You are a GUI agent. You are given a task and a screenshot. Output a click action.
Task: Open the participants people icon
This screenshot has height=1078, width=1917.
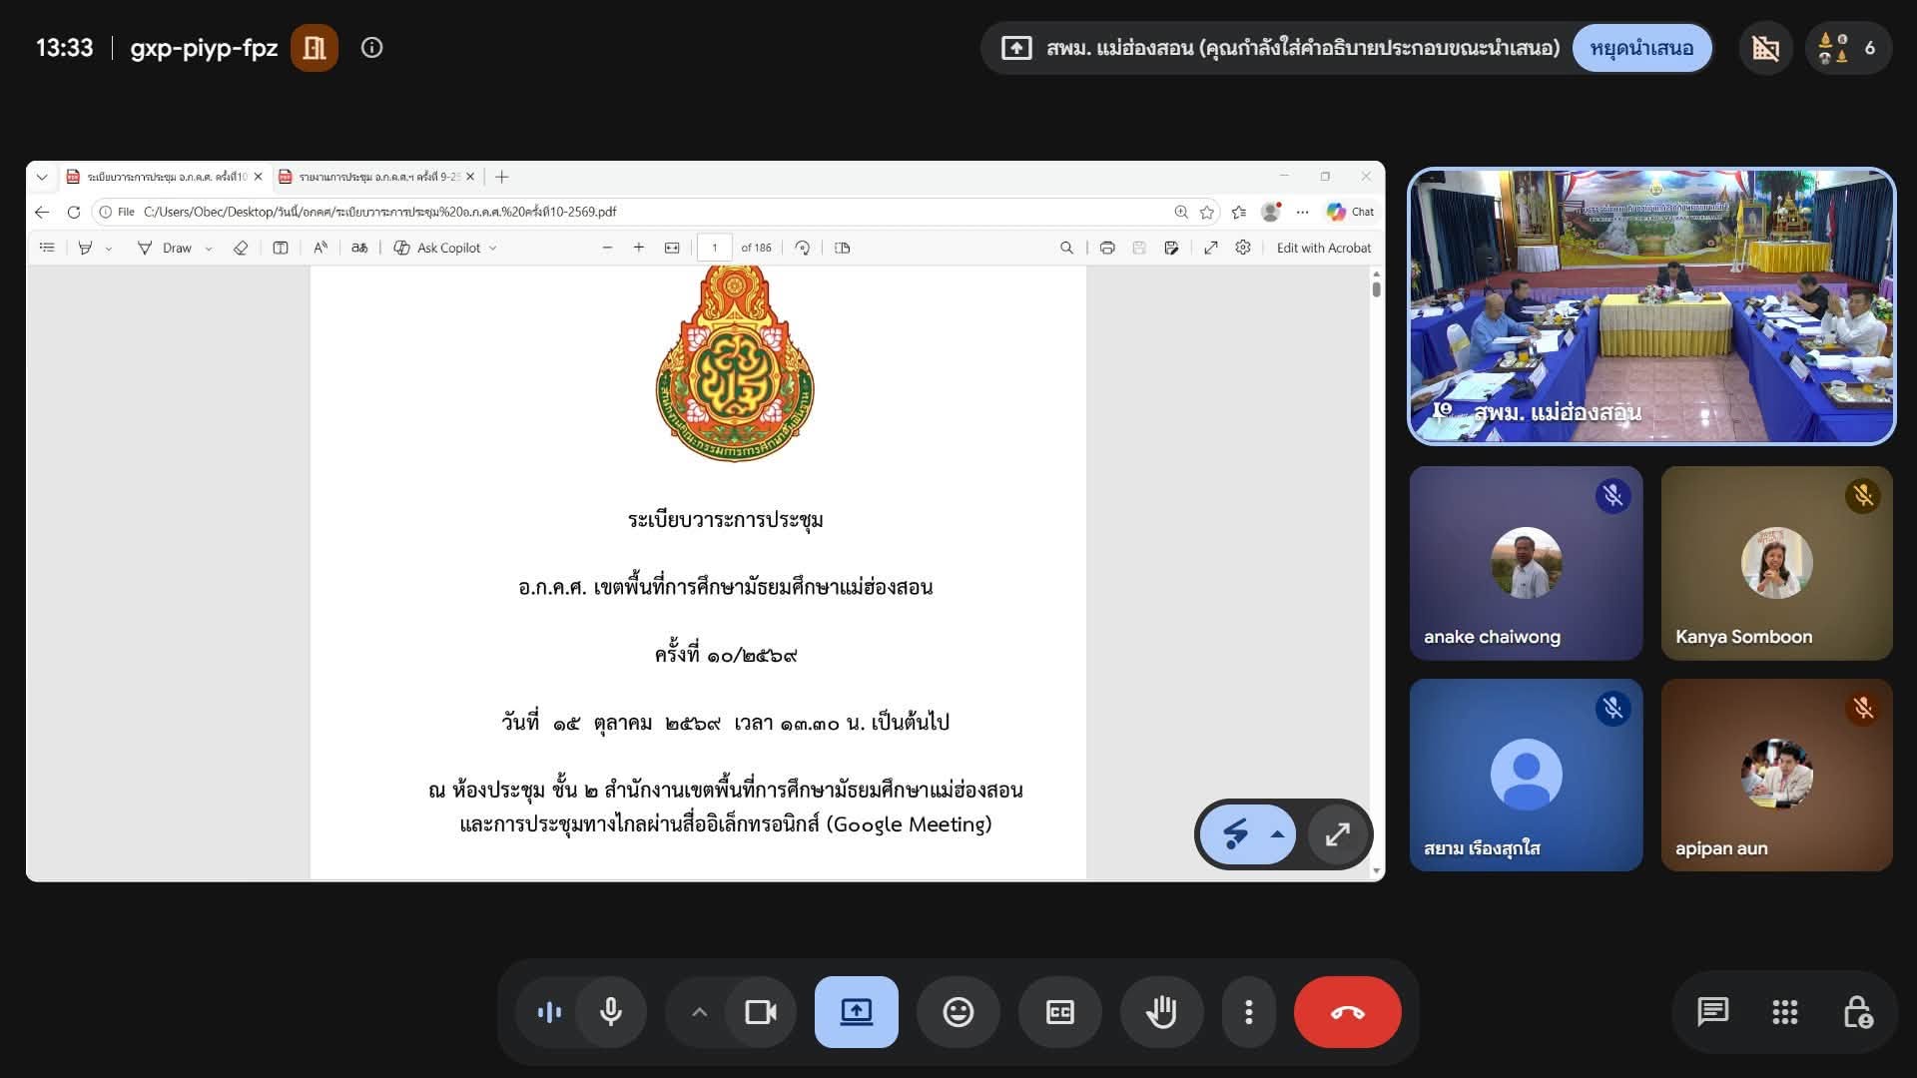1847,48
